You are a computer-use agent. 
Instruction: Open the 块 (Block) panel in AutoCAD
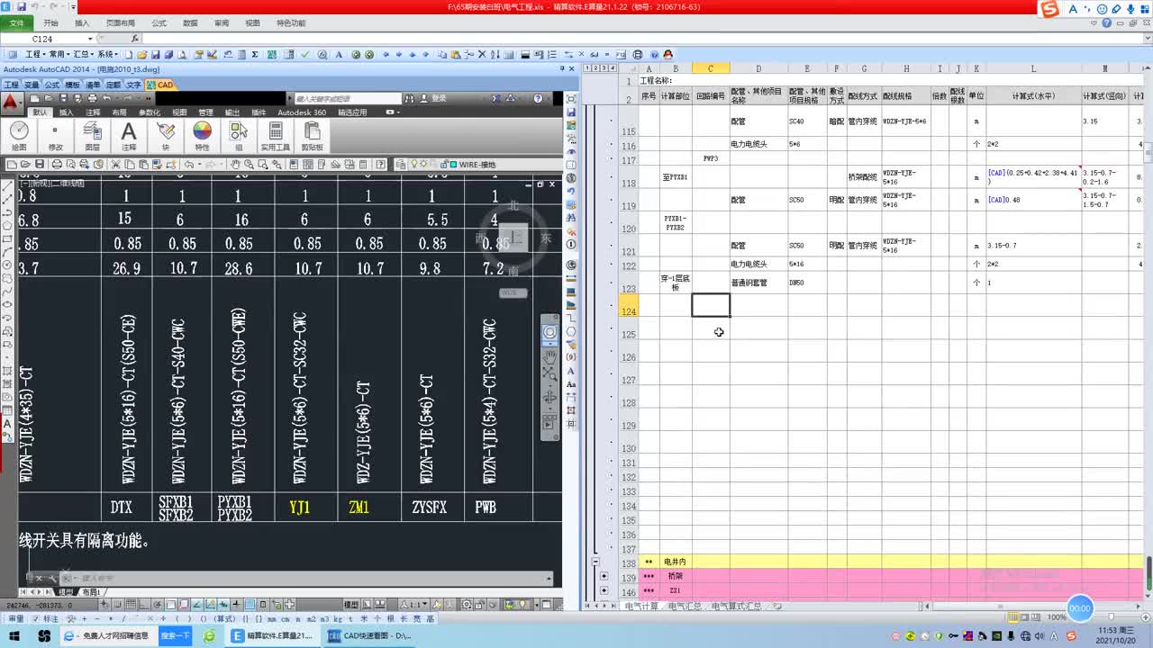[x=166, y=137]
